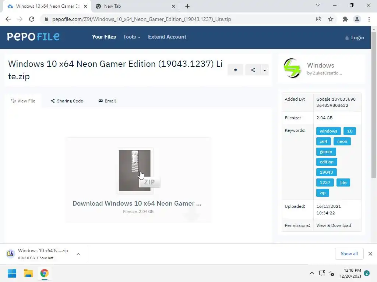Select the View File tab
Viewport: 377px width, 282px height.
pyautogui.click(x=23, y=101)
